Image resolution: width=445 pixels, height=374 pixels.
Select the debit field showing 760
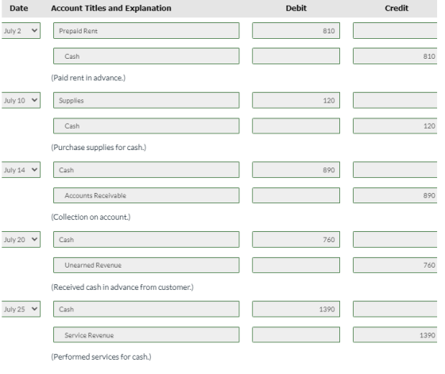(x=296, y=240)
